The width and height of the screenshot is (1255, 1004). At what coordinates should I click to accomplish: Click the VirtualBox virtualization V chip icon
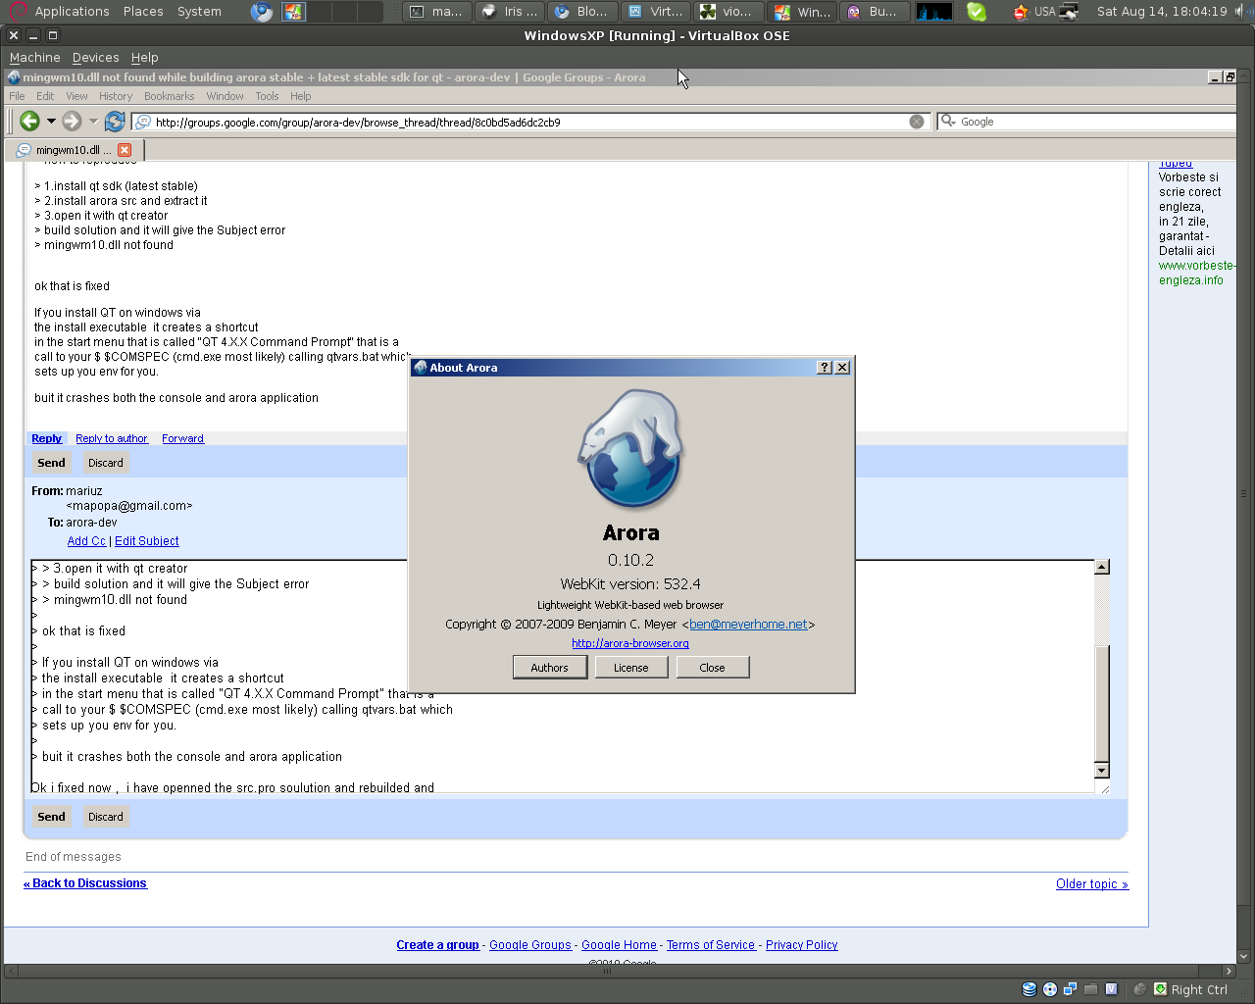[x=1111, y=989]
